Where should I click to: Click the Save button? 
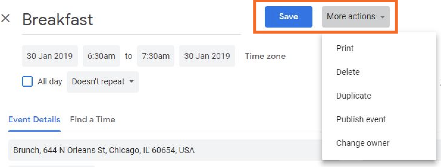tap(288, 17)
